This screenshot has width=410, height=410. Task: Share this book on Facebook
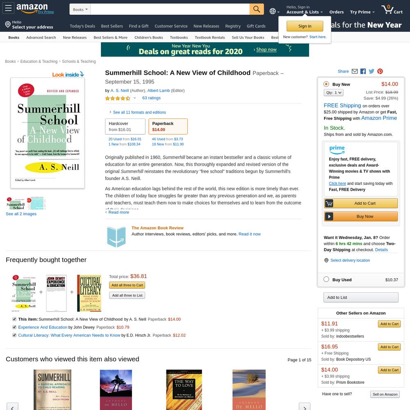[x=363, y=71]
